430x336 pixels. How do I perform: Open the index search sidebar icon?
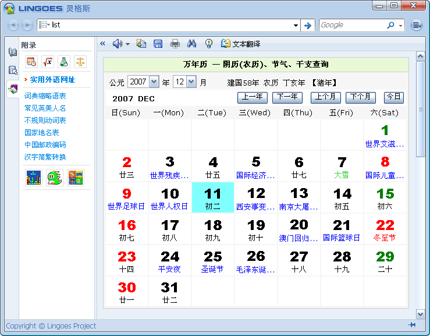12,70
